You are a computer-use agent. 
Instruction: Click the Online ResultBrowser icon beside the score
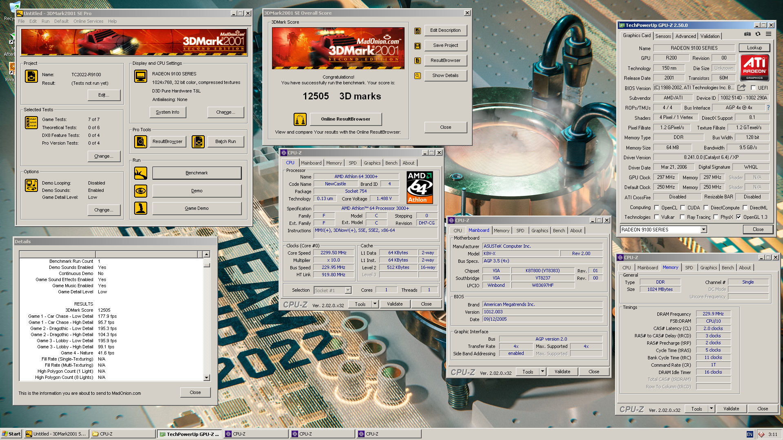click(x=300, y=119)
